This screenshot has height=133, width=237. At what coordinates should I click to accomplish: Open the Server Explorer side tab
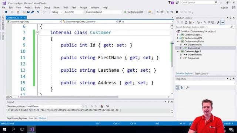click(3, 23)
